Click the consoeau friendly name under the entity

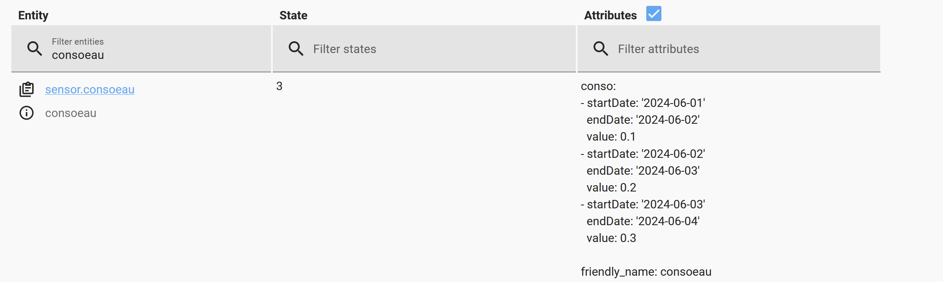pos(71,113)
